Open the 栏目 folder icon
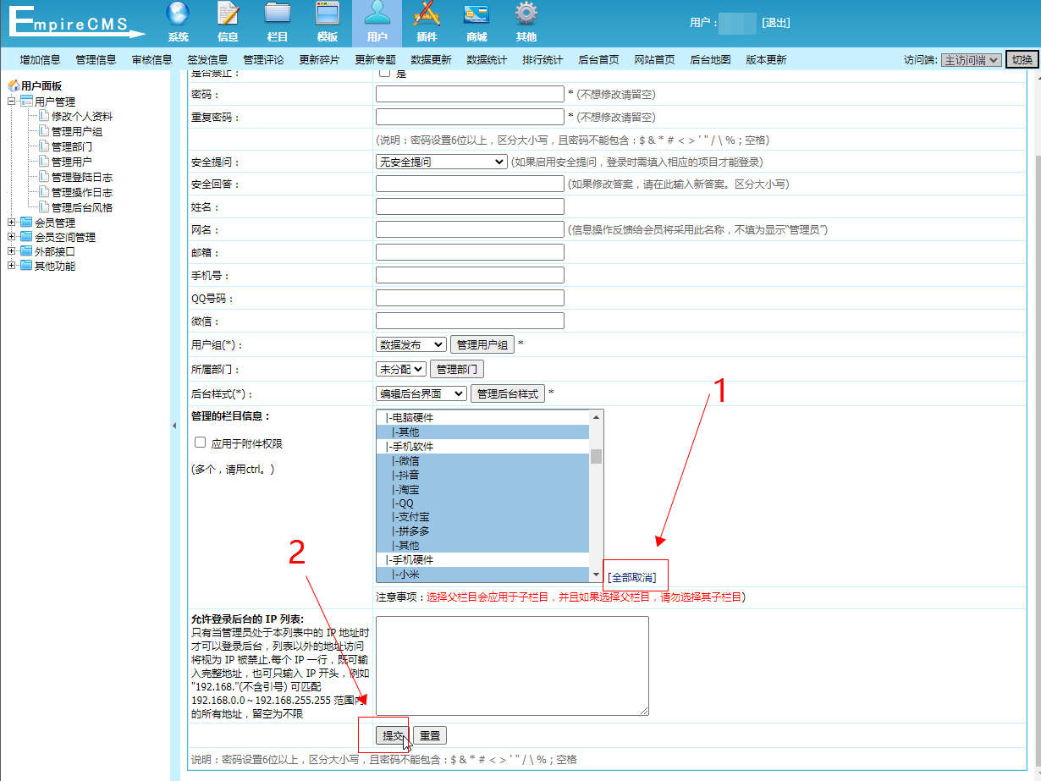Viewport: 1041px width, 781px height. tap(278, 14)
